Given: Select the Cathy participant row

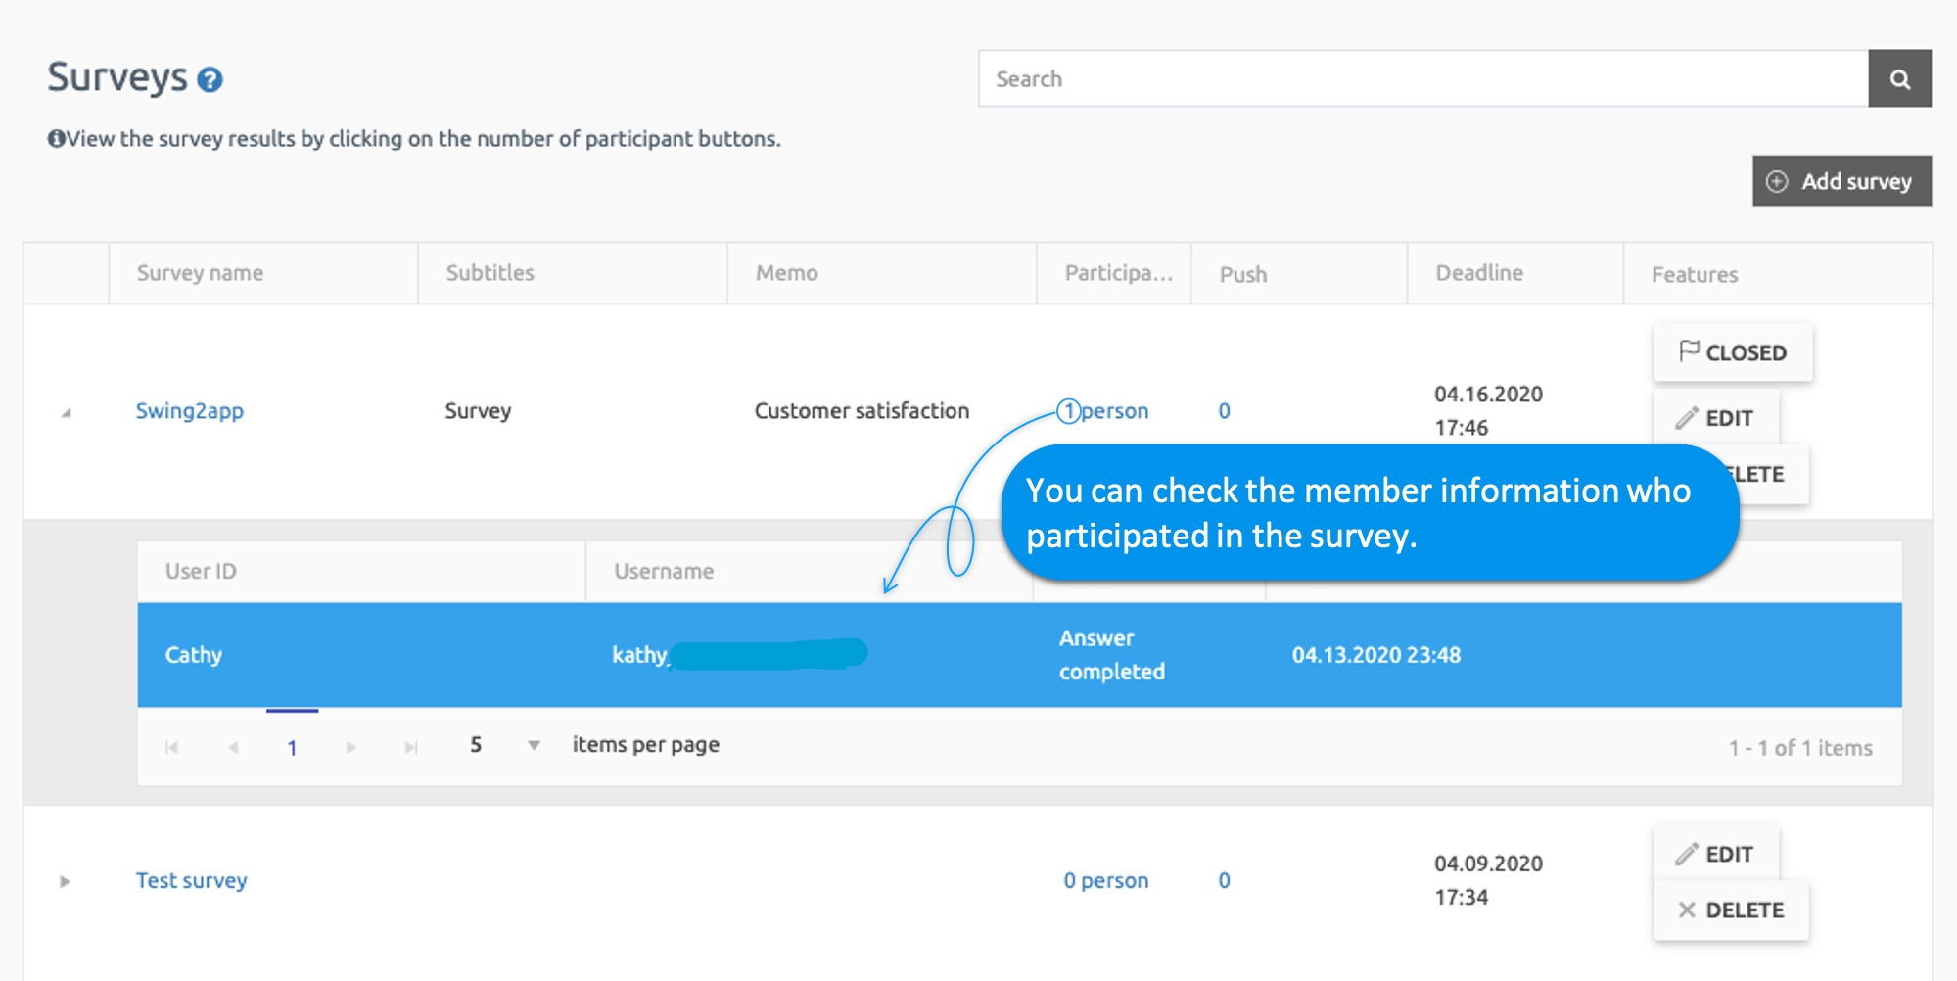Looking at the screenshot, I should pyautogui.click(x=1019, y=655).
